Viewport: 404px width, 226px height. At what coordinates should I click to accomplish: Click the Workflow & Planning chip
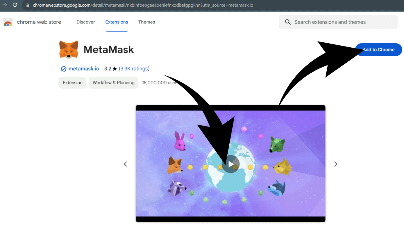(x=113, y=83)
